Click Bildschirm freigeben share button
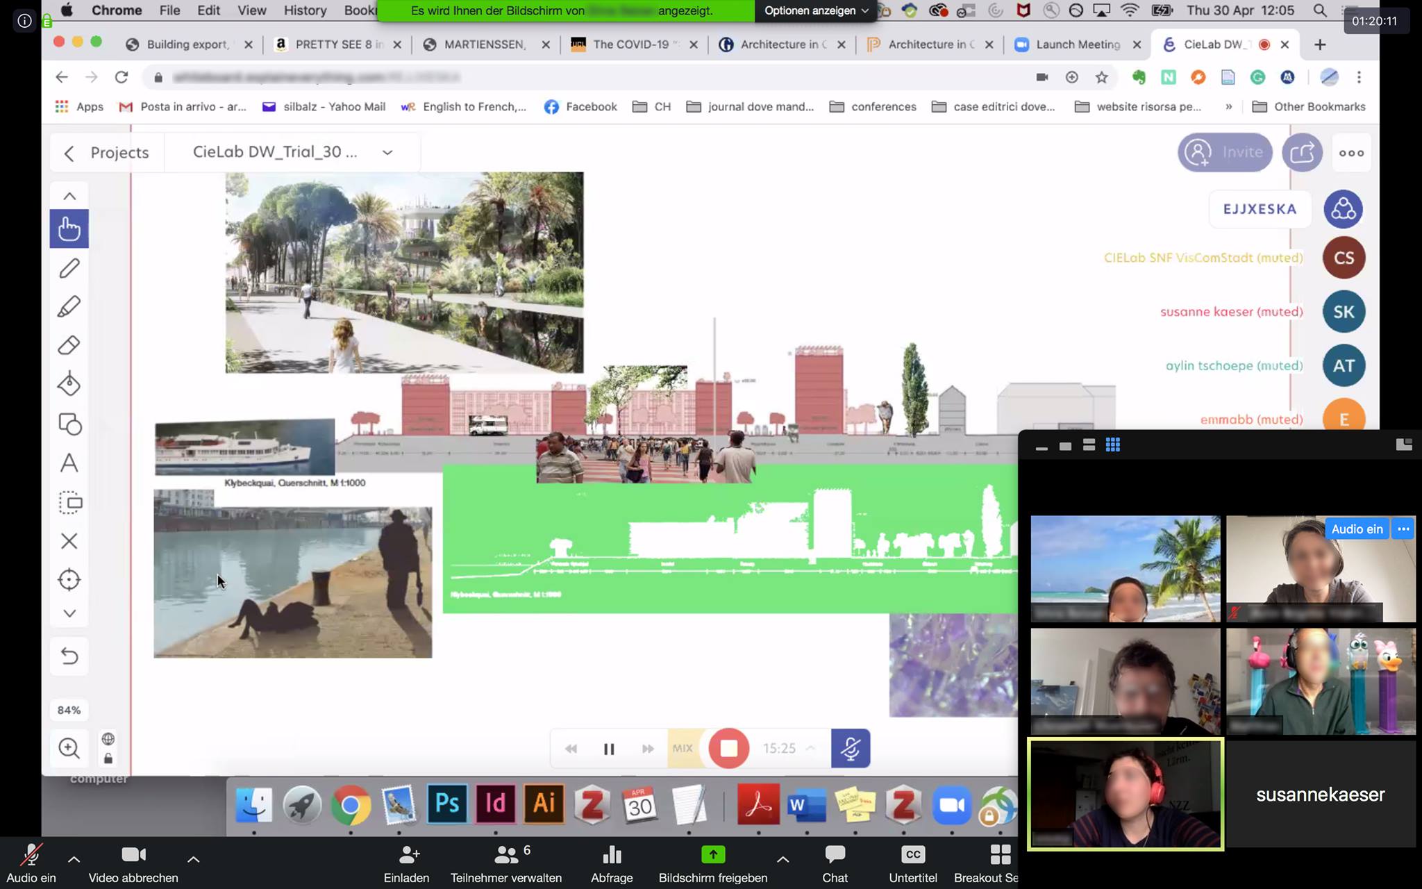This screenshot has height=889, width=1422. point(712,863)
